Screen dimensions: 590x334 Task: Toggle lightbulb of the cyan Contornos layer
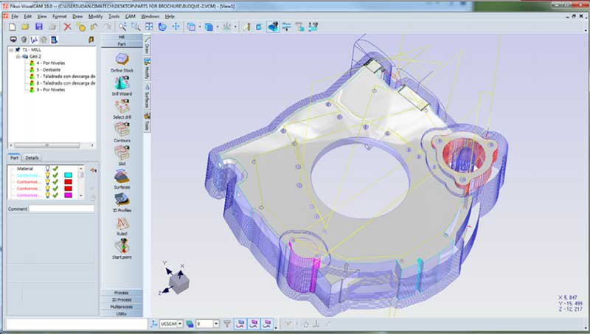coord(47,175)
